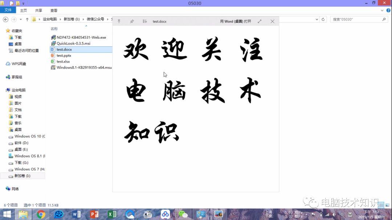The width and height of the screenshot is (392, 220).
Task: Select the test.docx file
Action: point(81,49)
